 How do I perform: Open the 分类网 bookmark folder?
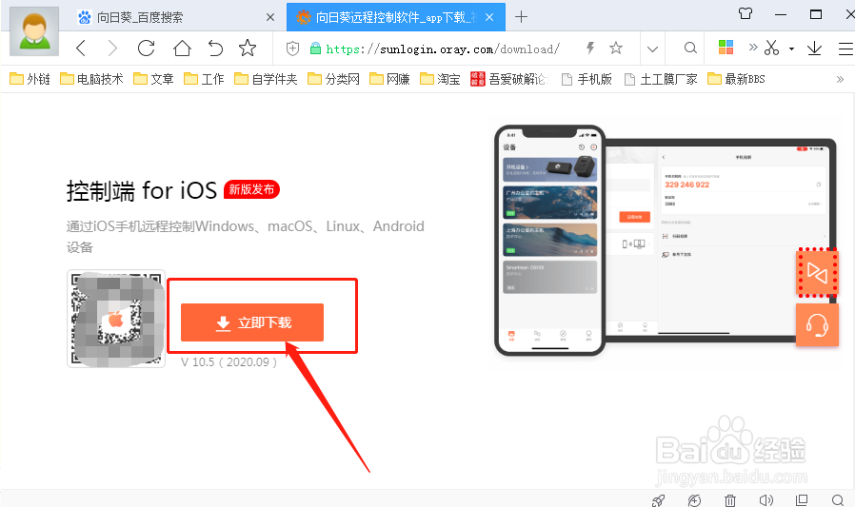click(x=333, y=80)
